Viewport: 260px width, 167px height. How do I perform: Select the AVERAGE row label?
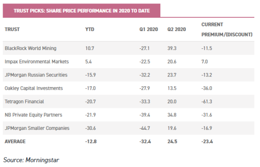(15, 142)
